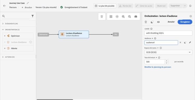The height and width of the screenshot is (100, 195).
Task: Open Espace de noms info icon
Action: 161,48
